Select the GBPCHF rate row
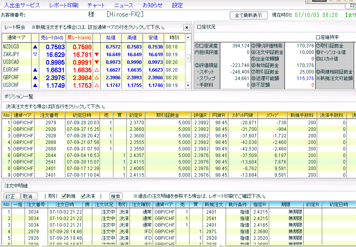Image resolution: width=356 pixels, height=247 pixels. [93, 78]
